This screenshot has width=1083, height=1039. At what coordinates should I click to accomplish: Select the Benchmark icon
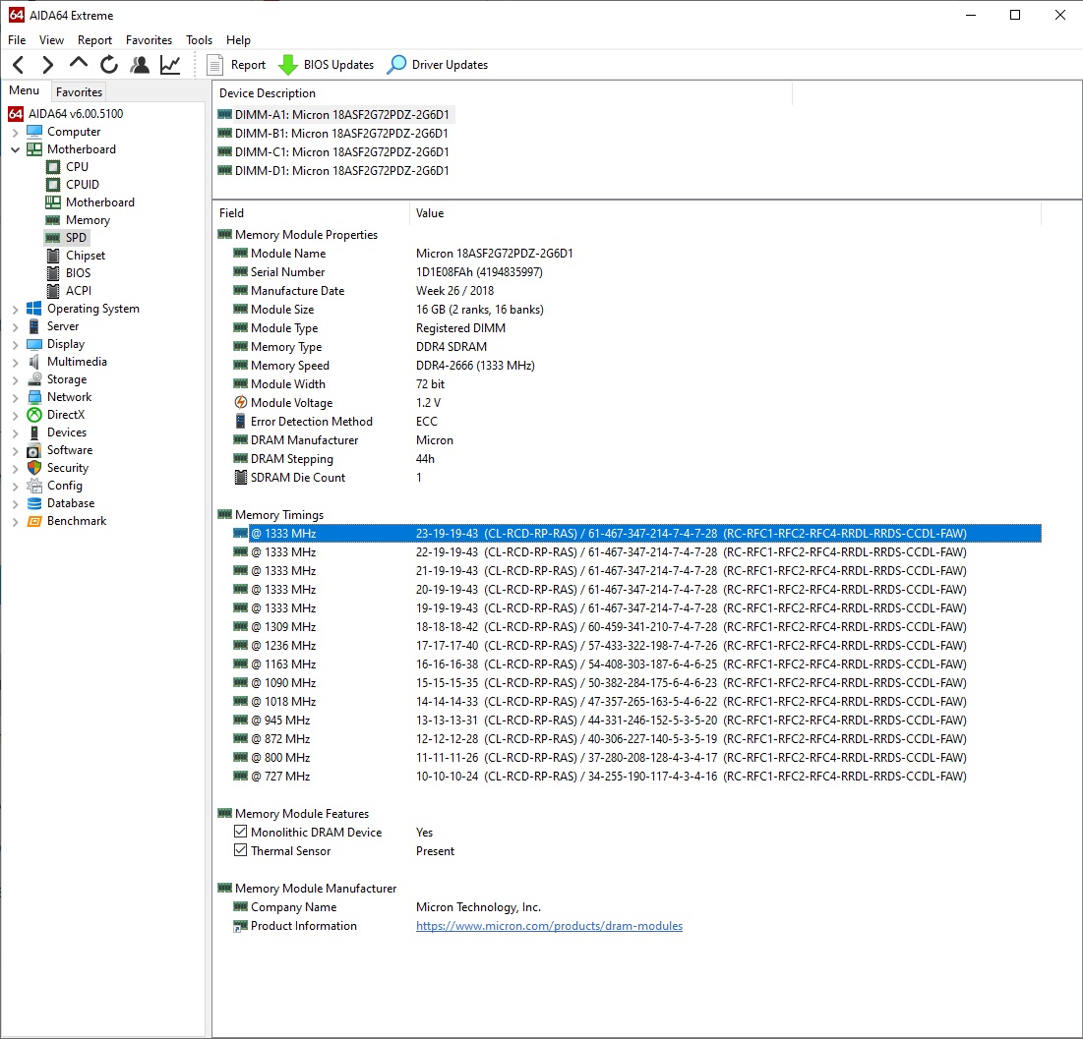click(34, 521)
